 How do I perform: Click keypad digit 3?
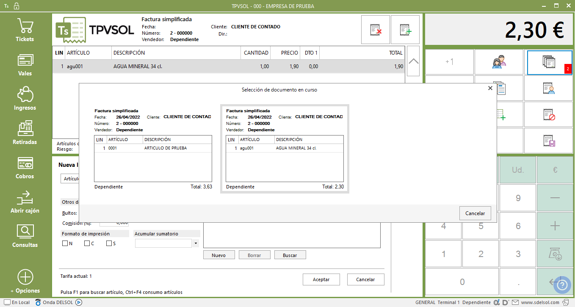point(518,254)
